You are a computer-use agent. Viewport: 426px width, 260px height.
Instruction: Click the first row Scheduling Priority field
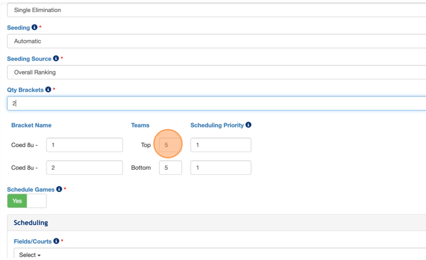pos(221,145)
